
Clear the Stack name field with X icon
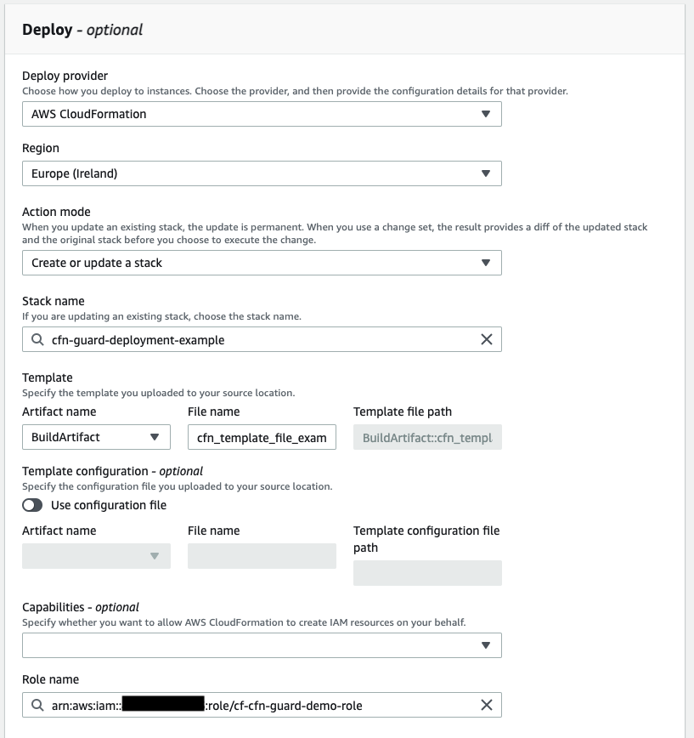tap(487, 339)
